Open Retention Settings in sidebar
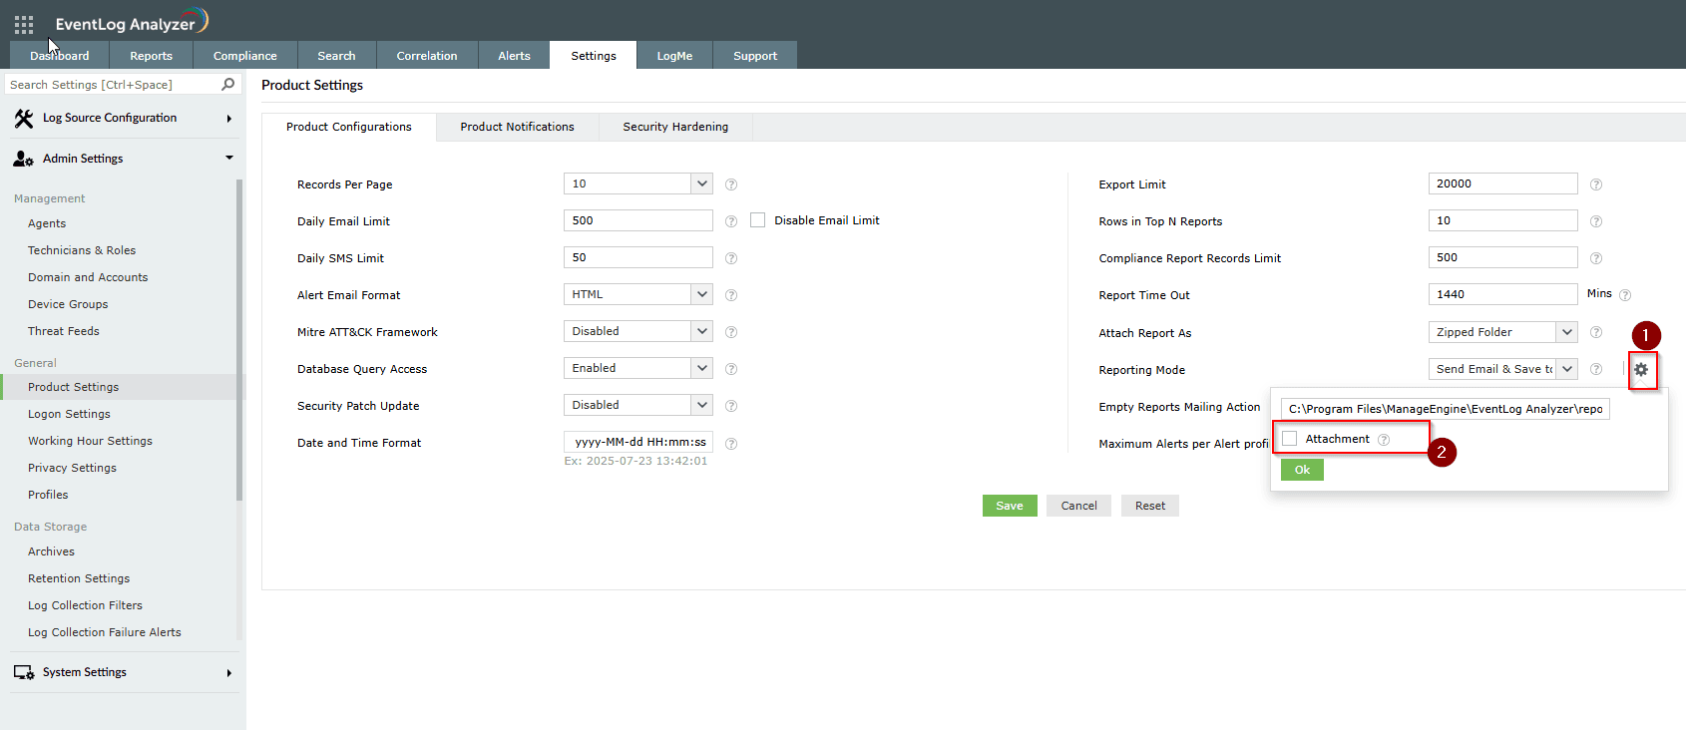This screenshot has width=1686, height=730. pyautogui.click(x=79, y=578)
